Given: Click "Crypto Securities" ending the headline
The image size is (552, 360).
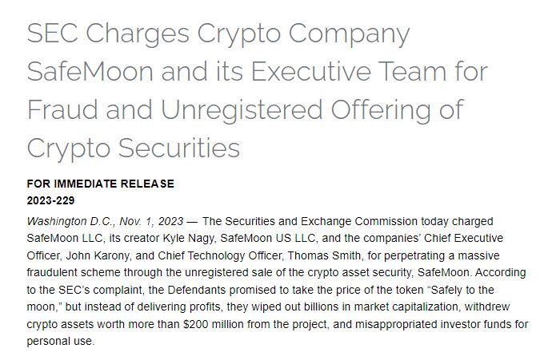Looking at the screenshot, I should click(134, 147).
